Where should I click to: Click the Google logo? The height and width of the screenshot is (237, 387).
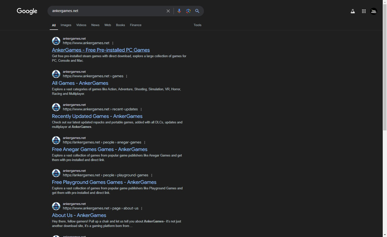[27, 11]
